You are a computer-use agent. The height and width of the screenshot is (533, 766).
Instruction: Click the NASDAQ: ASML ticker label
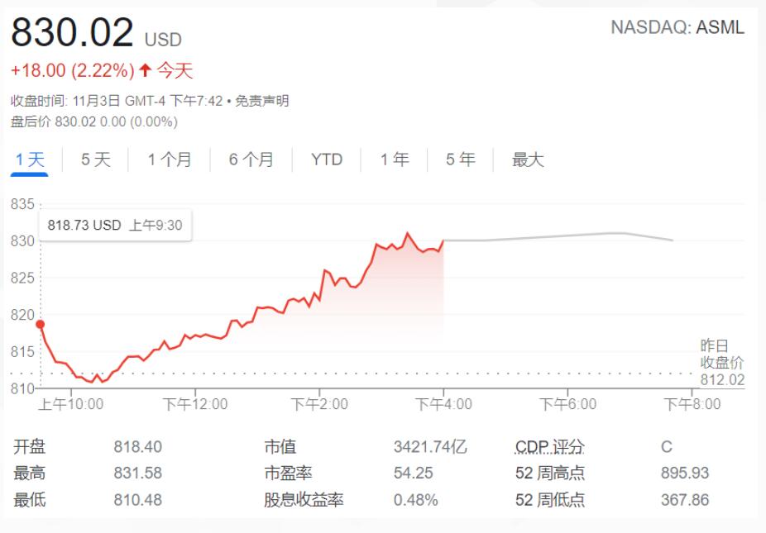click(x=677, y=27)
